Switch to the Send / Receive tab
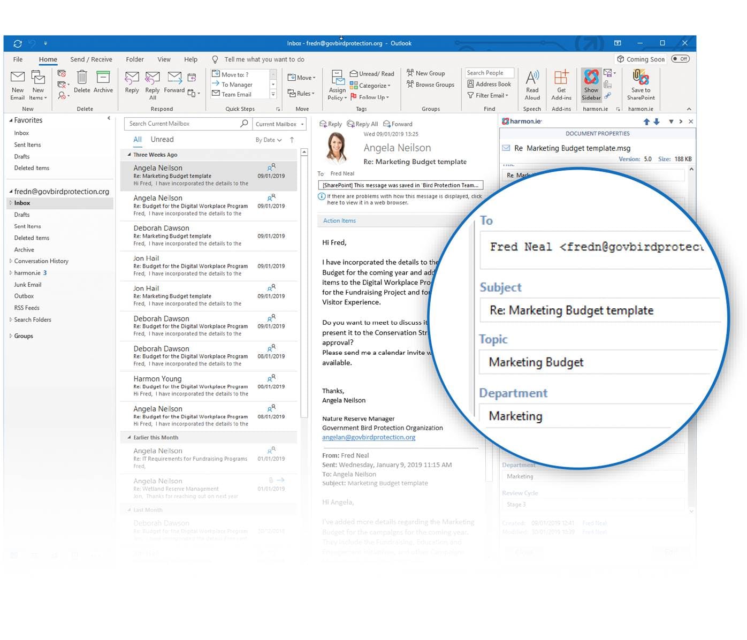Screen dimensions: 747x640 click(91, 59)
